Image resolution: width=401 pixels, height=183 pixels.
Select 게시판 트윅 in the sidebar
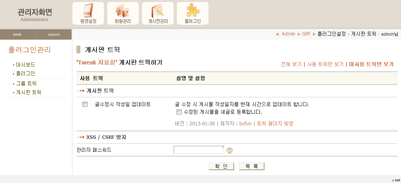click(28, 92)
